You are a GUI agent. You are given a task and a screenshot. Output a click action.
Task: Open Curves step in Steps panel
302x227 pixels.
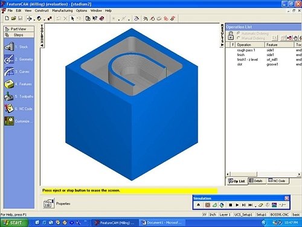17,71
